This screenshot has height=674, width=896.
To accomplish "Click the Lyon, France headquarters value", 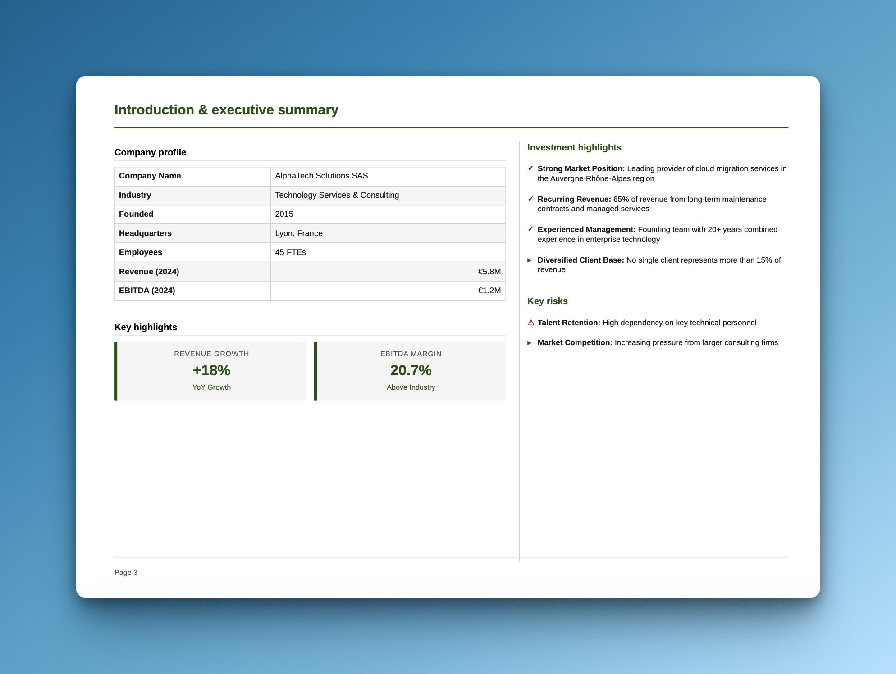I will coord(299,233).
